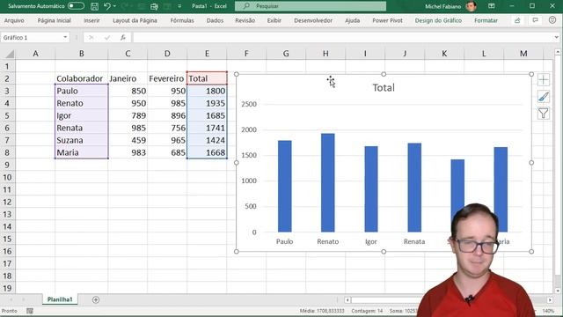
Task: Click the quick access toolbar customize arrow
Action: click(179, 6)
